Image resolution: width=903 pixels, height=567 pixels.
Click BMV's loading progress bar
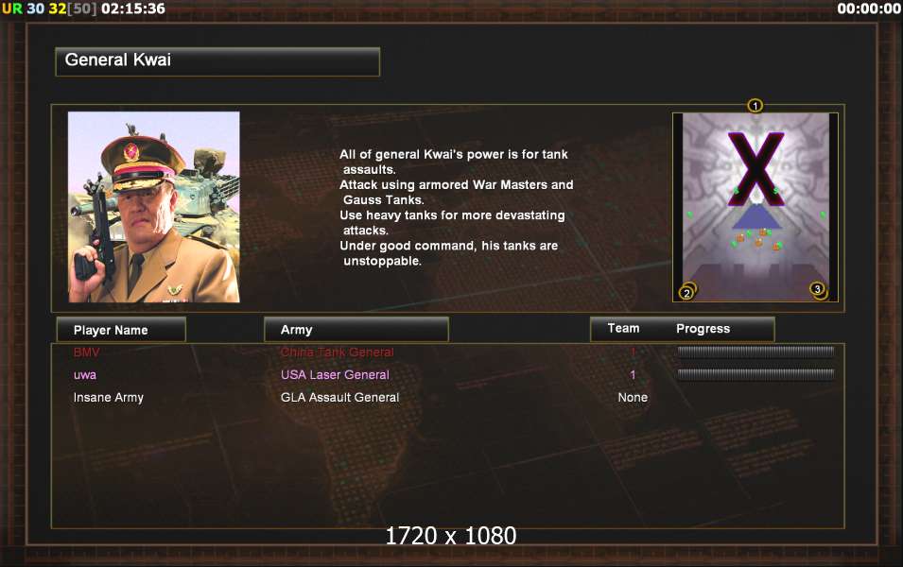pyautogui.click(x=755, y=352)
